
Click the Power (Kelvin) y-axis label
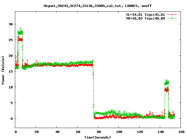(x=3, y=70)
